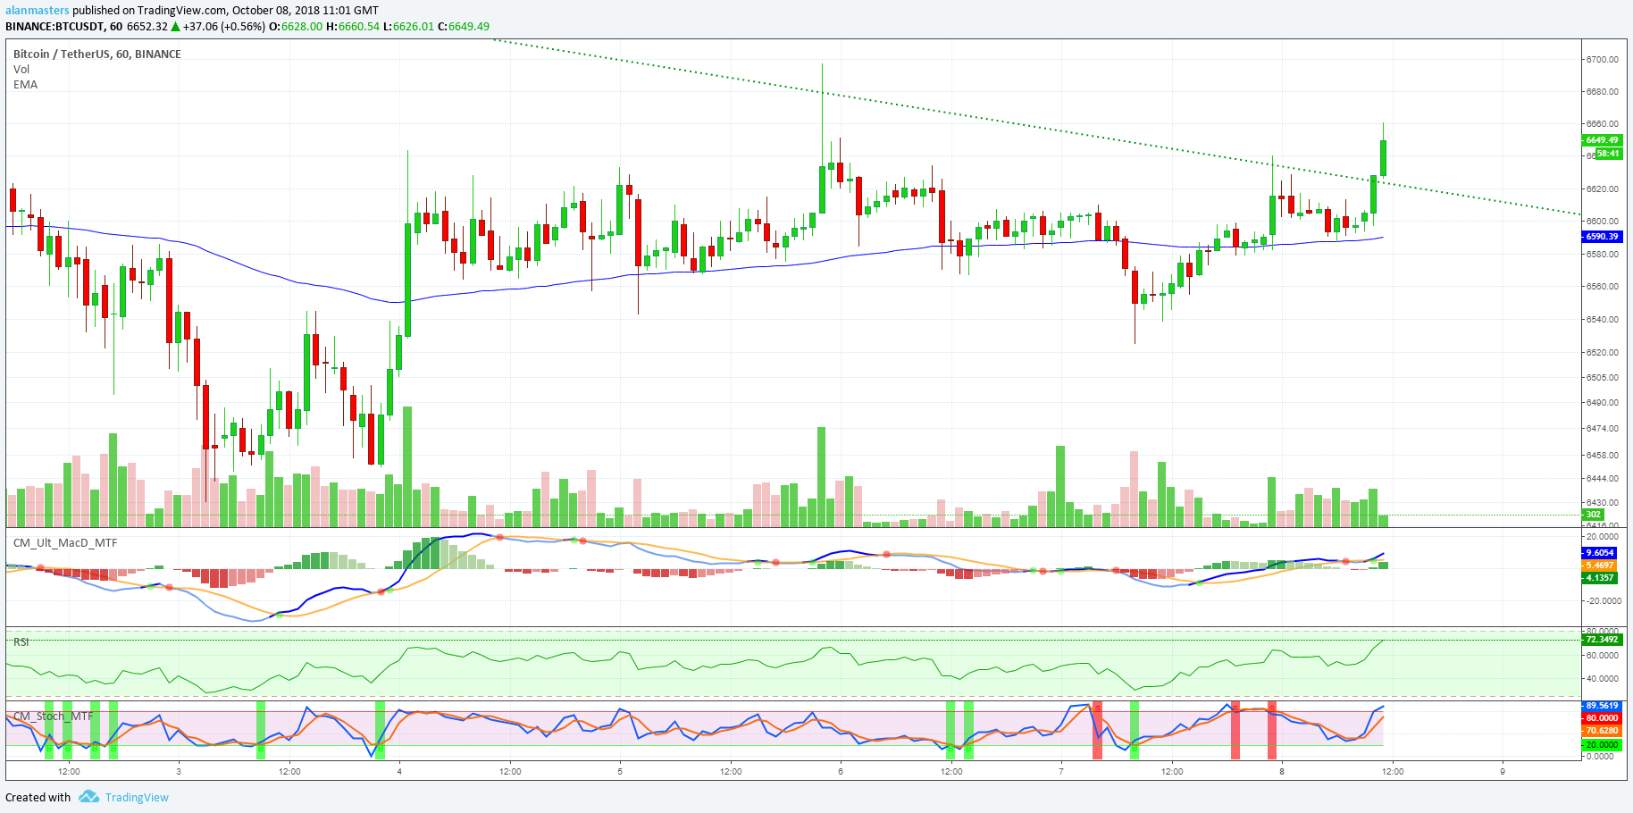
Task: Click the TradingView cloud logo icon
Action: point(88,797)
